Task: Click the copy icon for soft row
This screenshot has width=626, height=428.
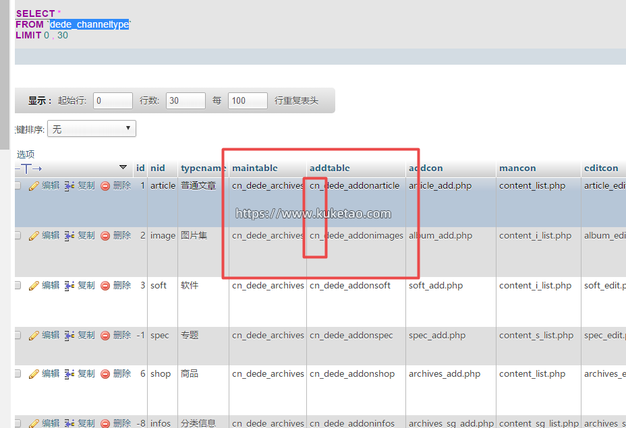Action: [x=69, y=286]
